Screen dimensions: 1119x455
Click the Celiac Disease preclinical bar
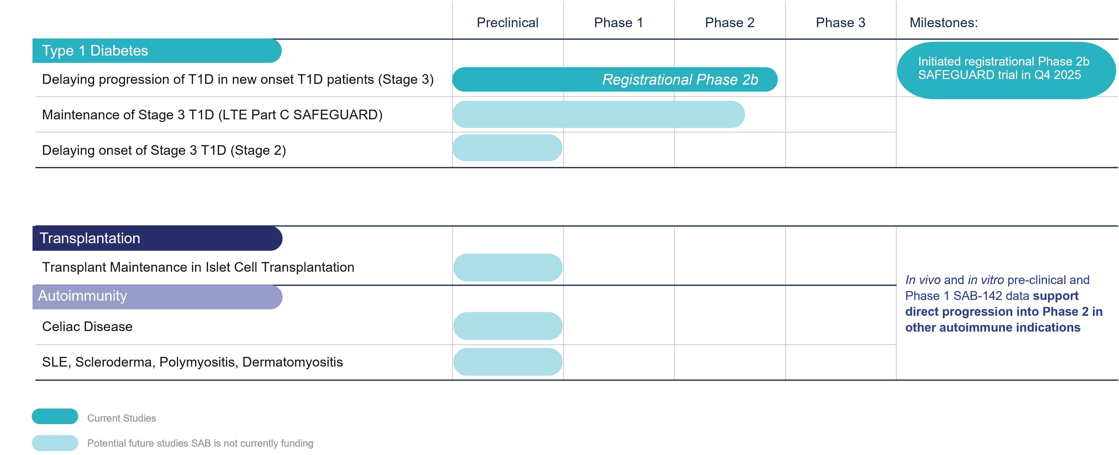507,326
